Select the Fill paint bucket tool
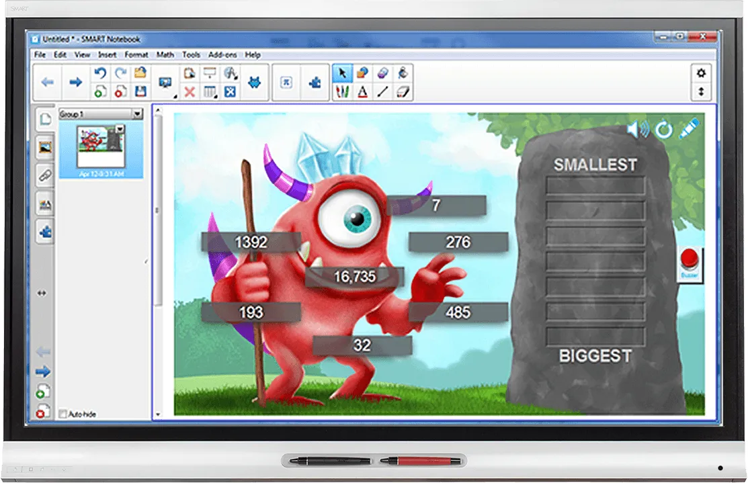Image resolution: width=748 pixels, height=483 pixels. (403, 73)
